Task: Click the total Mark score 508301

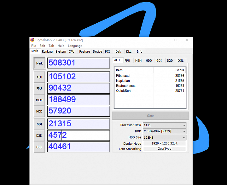Action: point(79,63)
